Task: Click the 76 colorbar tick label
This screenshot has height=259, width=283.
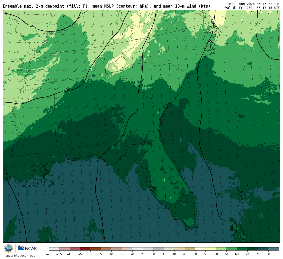Action: pos(258,254)
